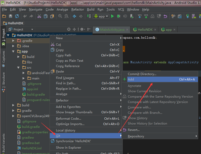Navigate Back with the blue arrow
The height and width of the screenshot is (154, 201).
click(74, 16)
